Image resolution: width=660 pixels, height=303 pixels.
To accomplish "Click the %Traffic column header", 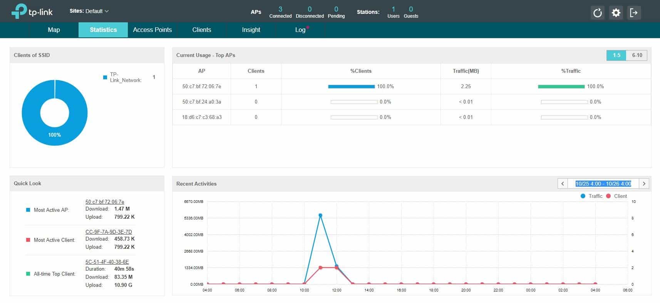I will 571,71.
